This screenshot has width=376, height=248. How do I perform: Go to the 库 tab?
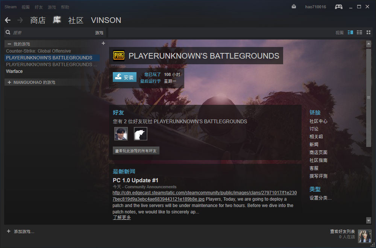(x=57, y=20)
